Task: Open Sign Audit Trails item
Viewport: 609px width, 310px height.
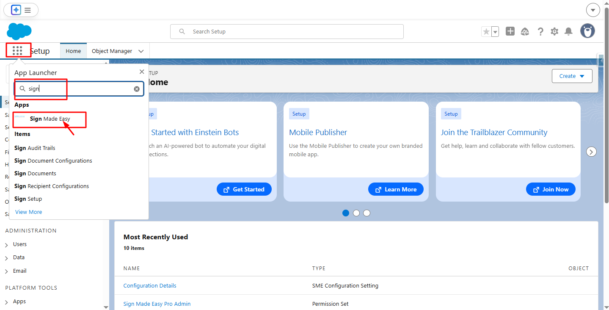Action: pos(35,148)
